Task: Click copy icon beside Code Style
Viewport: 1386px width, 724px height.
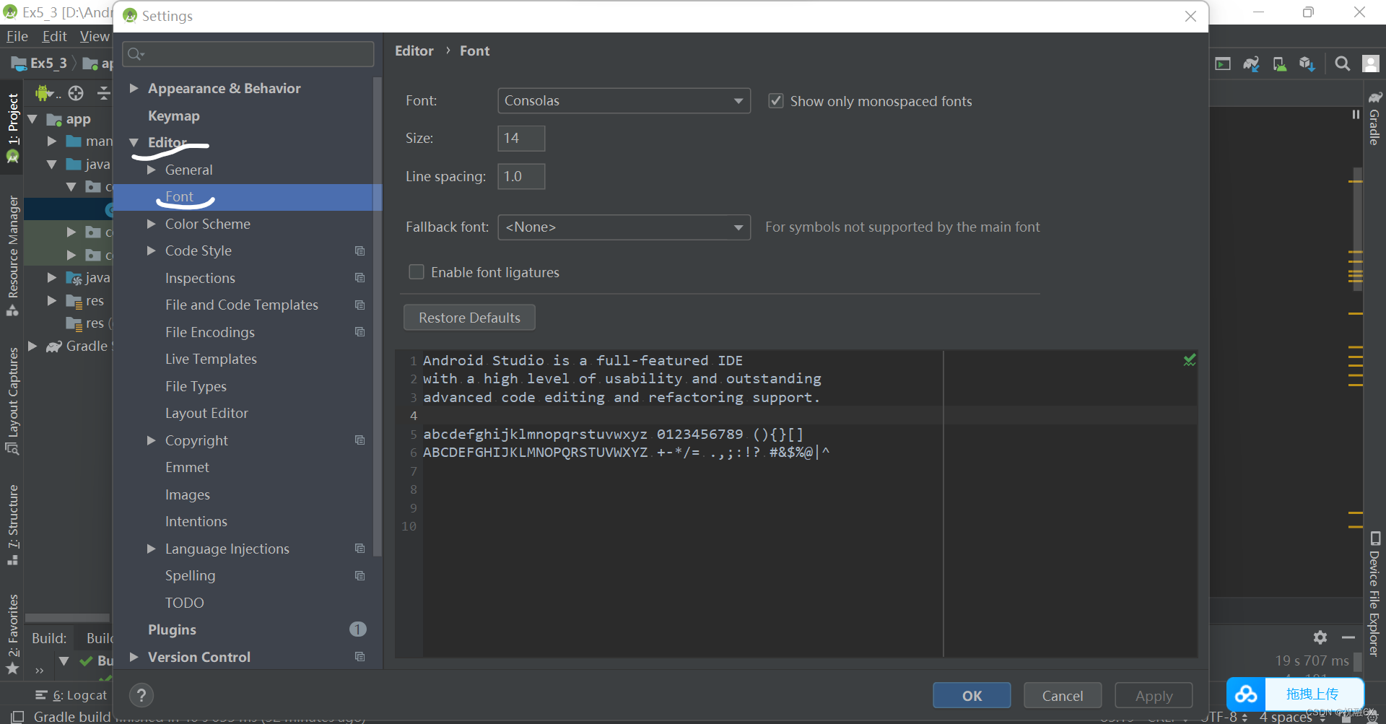Action: 359,250
